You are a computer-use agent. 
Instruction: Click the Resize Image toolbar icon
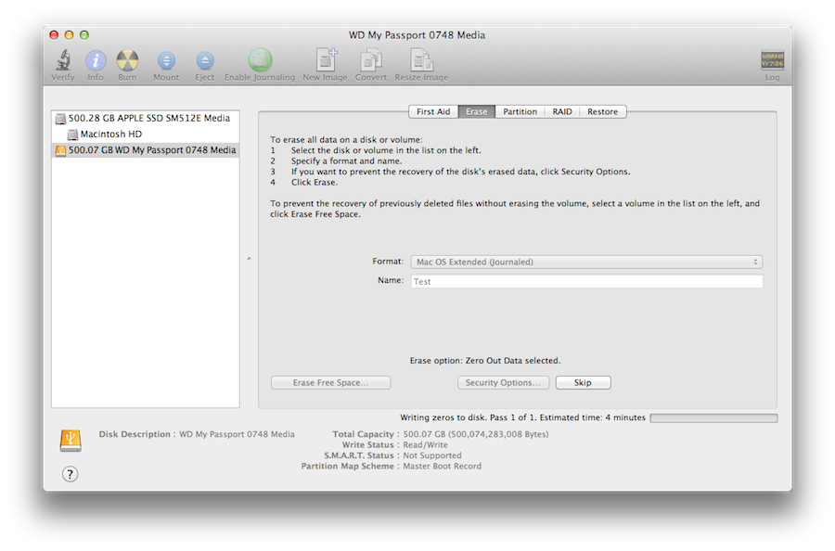point(421,59)
